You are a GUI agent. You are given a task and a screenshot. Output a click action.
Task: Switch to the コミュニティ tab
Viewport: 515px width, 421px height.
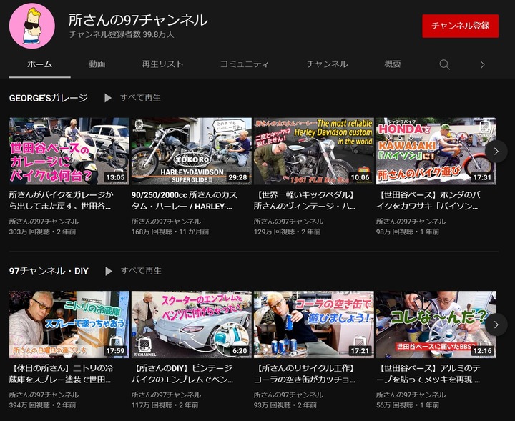(245, 64)
